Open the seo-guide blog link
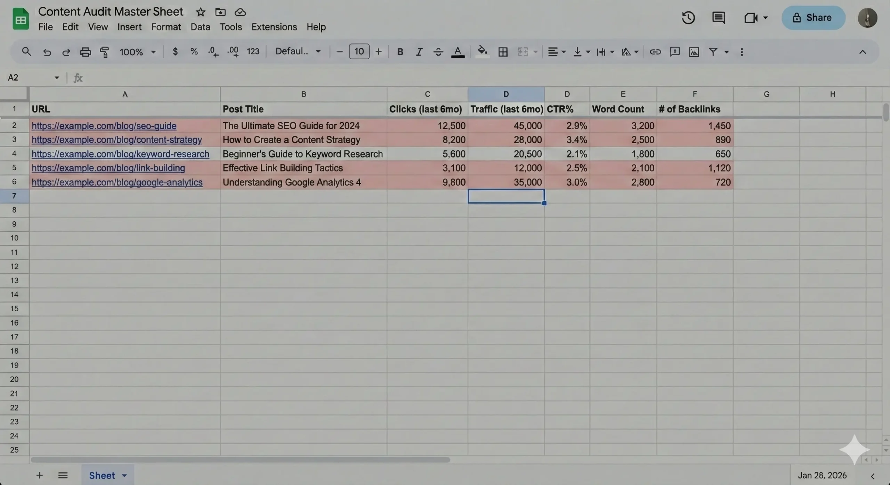 [104, 125]
